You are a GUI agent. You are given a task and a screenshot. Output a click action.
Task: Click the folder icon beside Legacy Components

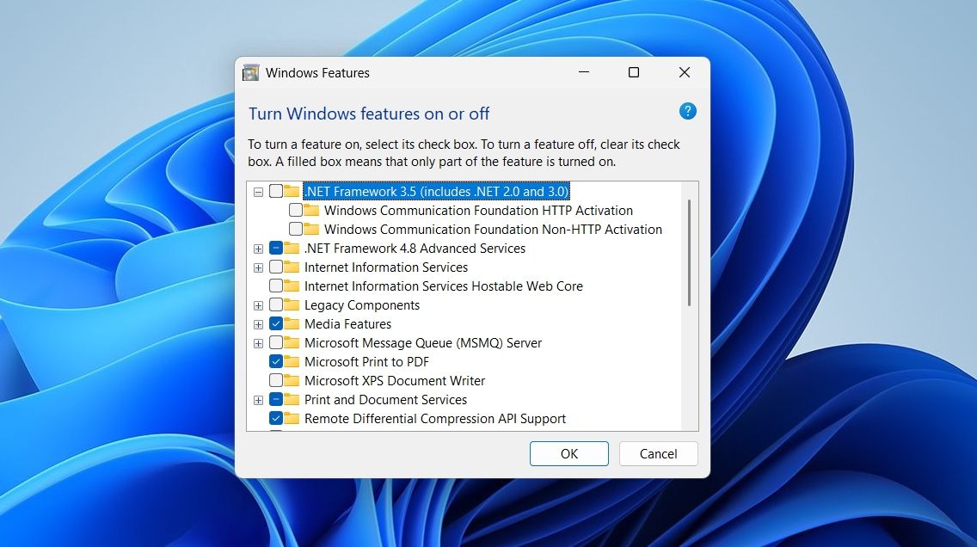point(292,304)
